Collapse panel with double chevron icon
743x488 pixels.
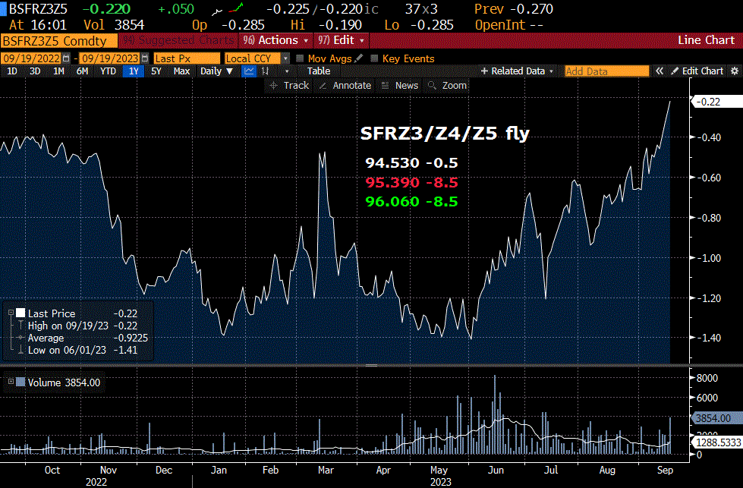[659, 71]
